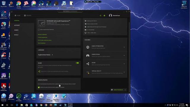Open settings gear in GeForce header
The height and width of the screenshot is (107, 190).
(x=104, y=15)
